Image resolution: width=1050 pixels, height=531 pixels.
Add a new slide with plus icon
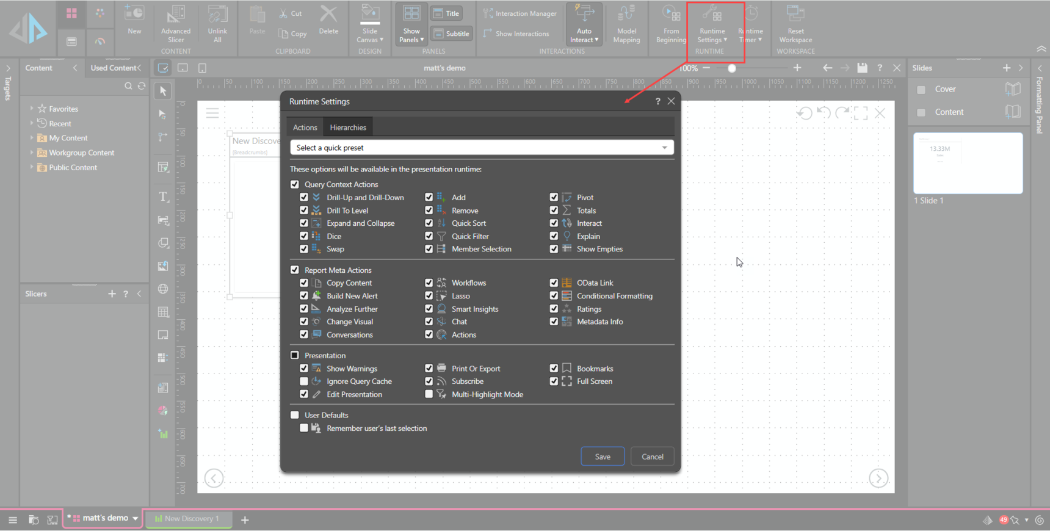(1006, 68)
